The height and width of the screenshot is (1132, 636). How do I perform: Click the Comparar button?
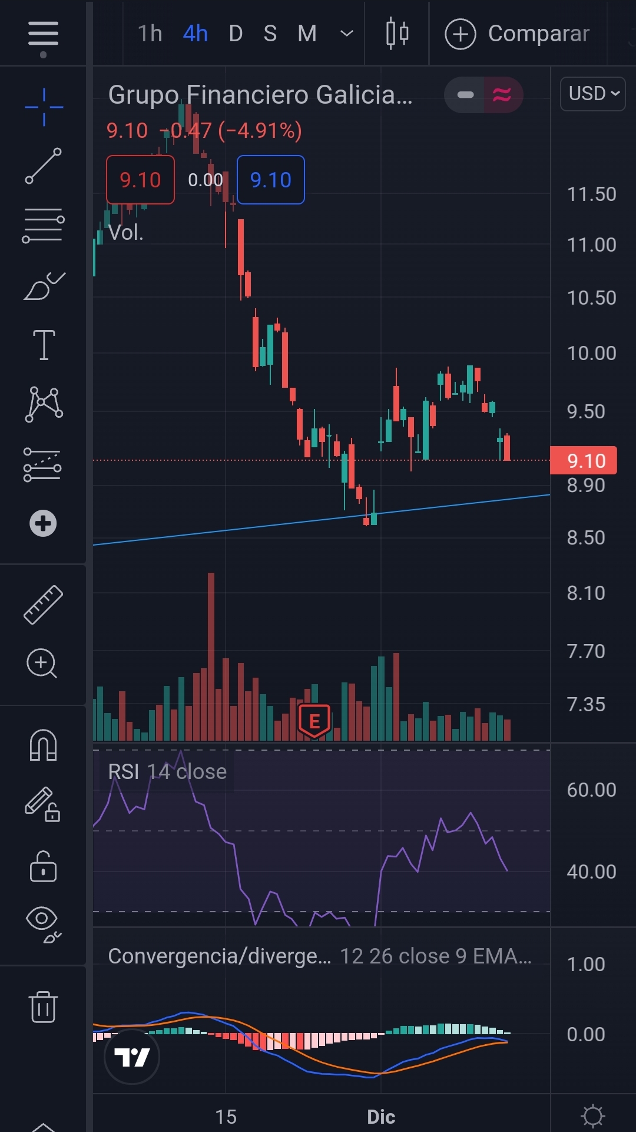[x=518, y=34]
